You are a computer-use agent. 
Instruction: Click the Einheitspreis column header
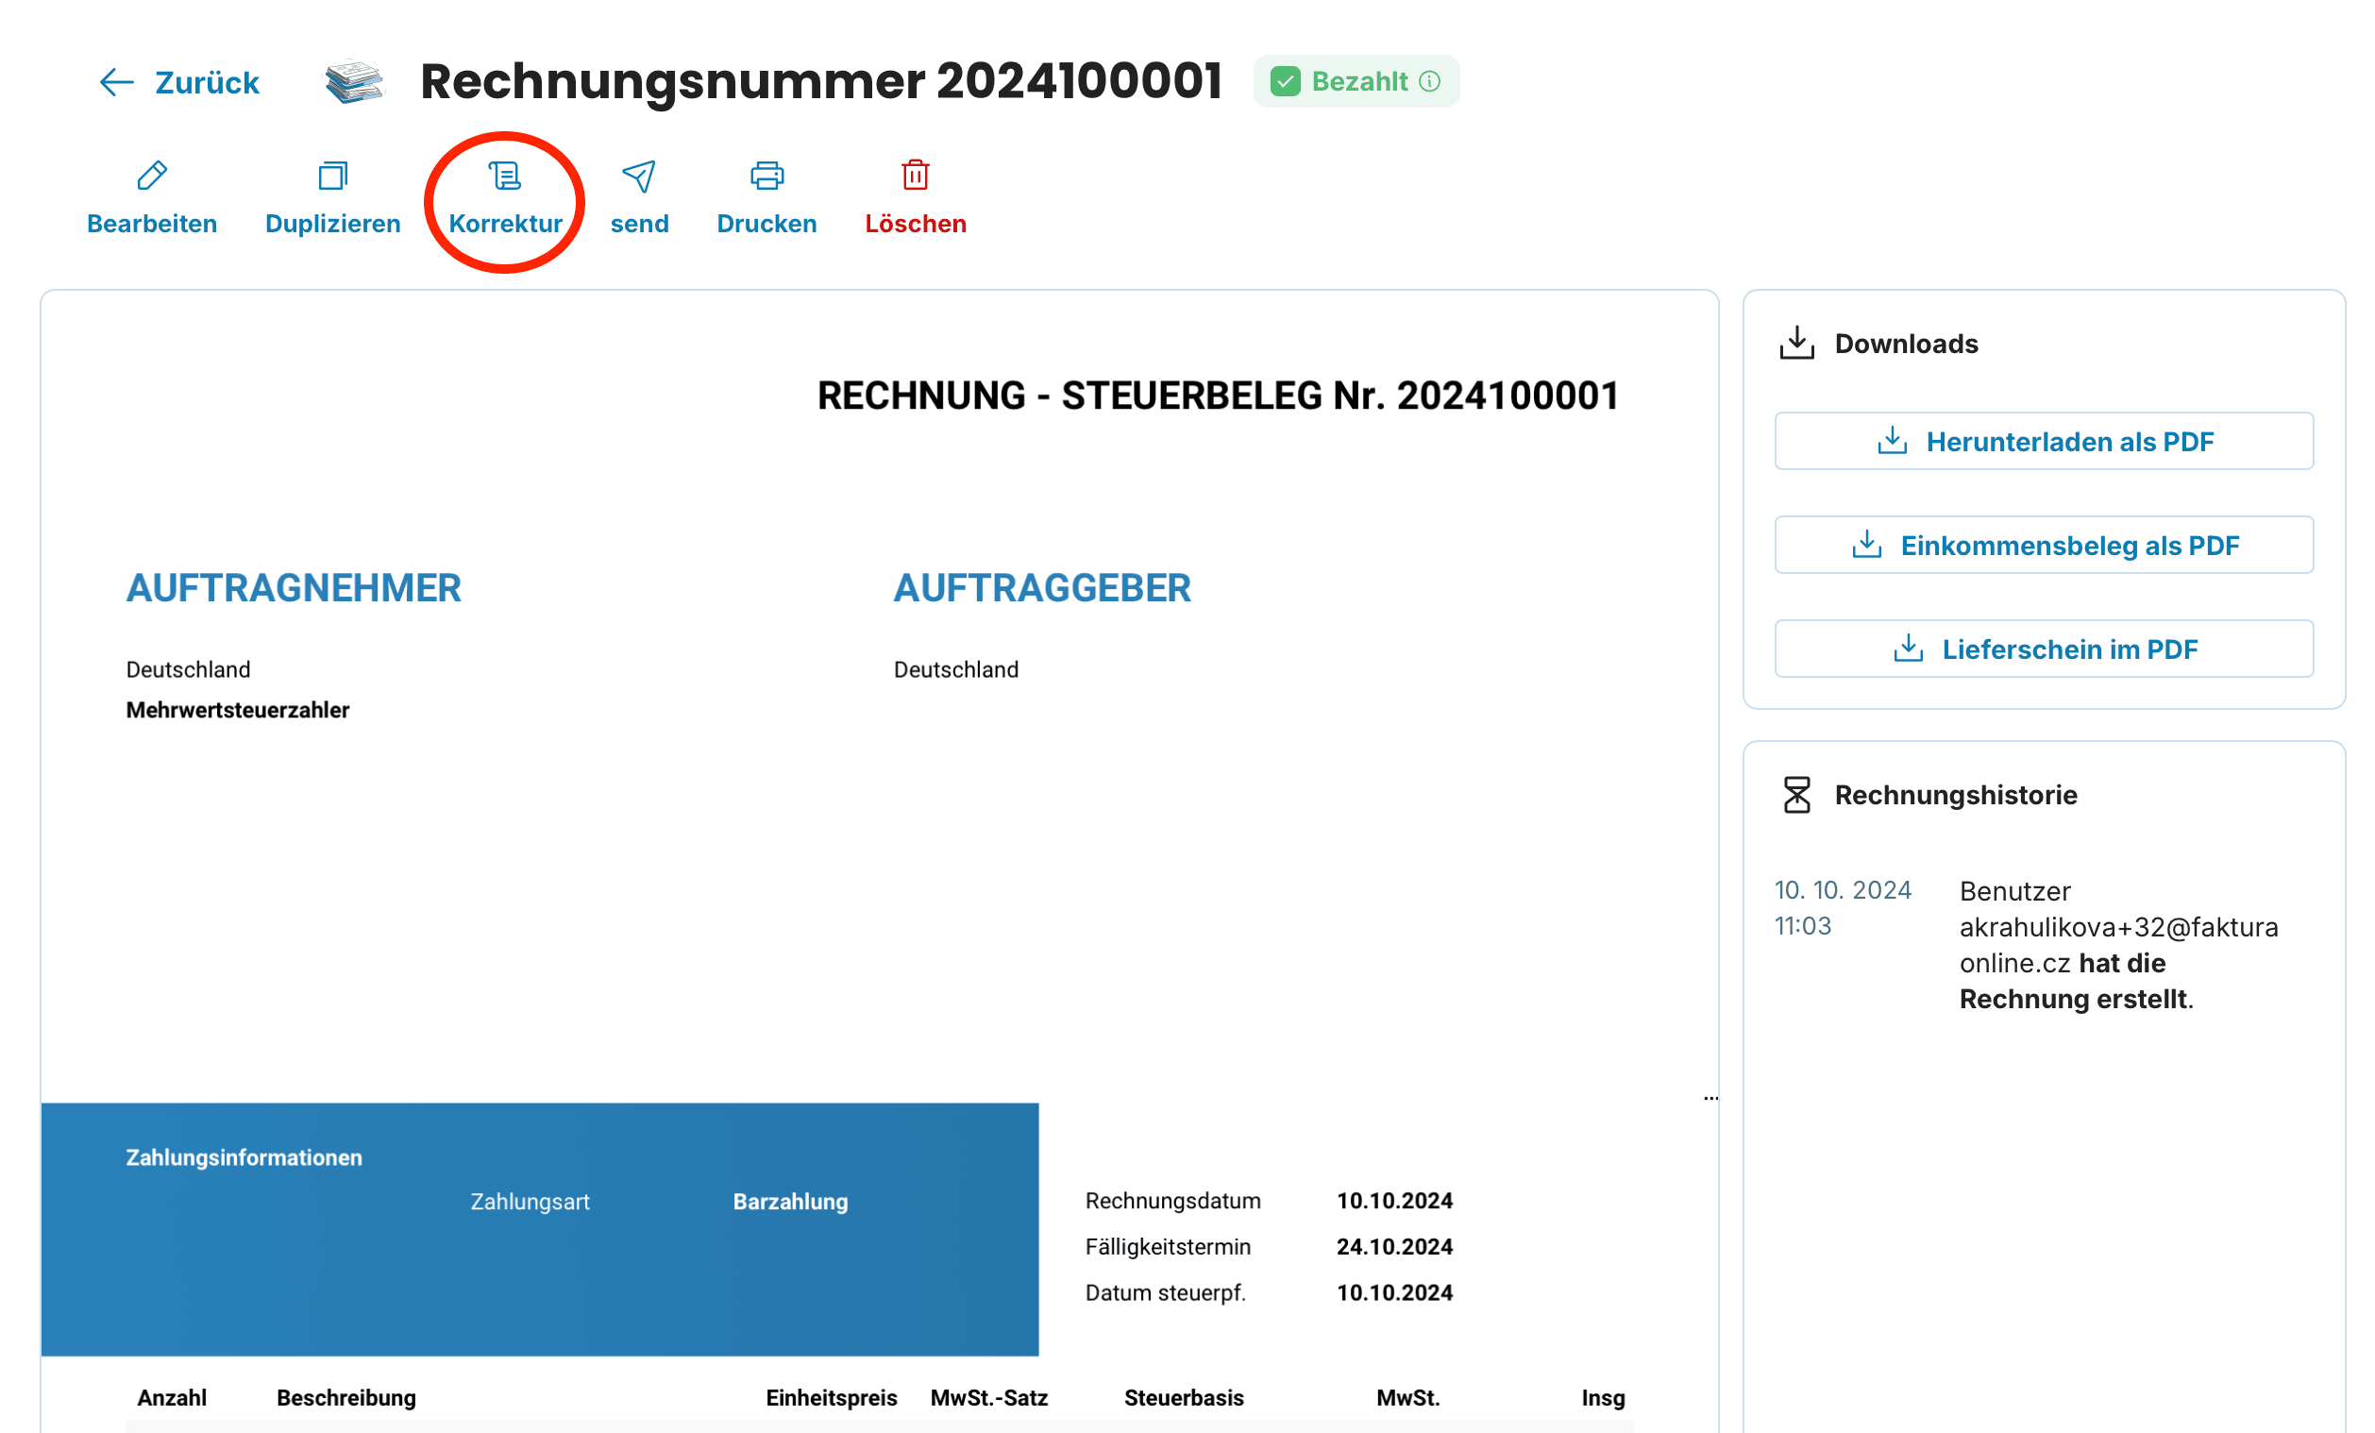[x=831, y=1398]
